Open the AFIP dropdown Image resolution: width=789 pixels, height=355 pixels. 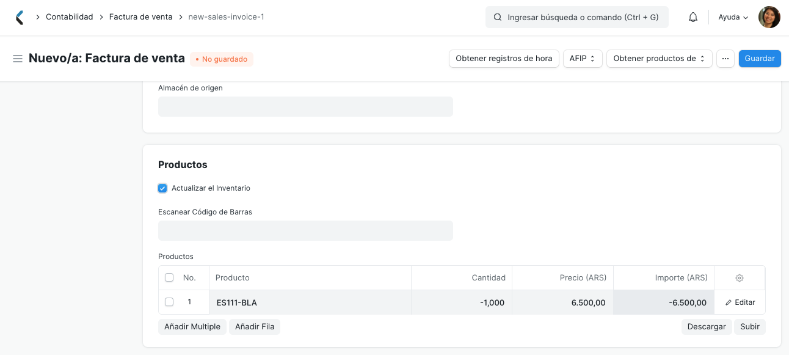click(x=582, y=58)
